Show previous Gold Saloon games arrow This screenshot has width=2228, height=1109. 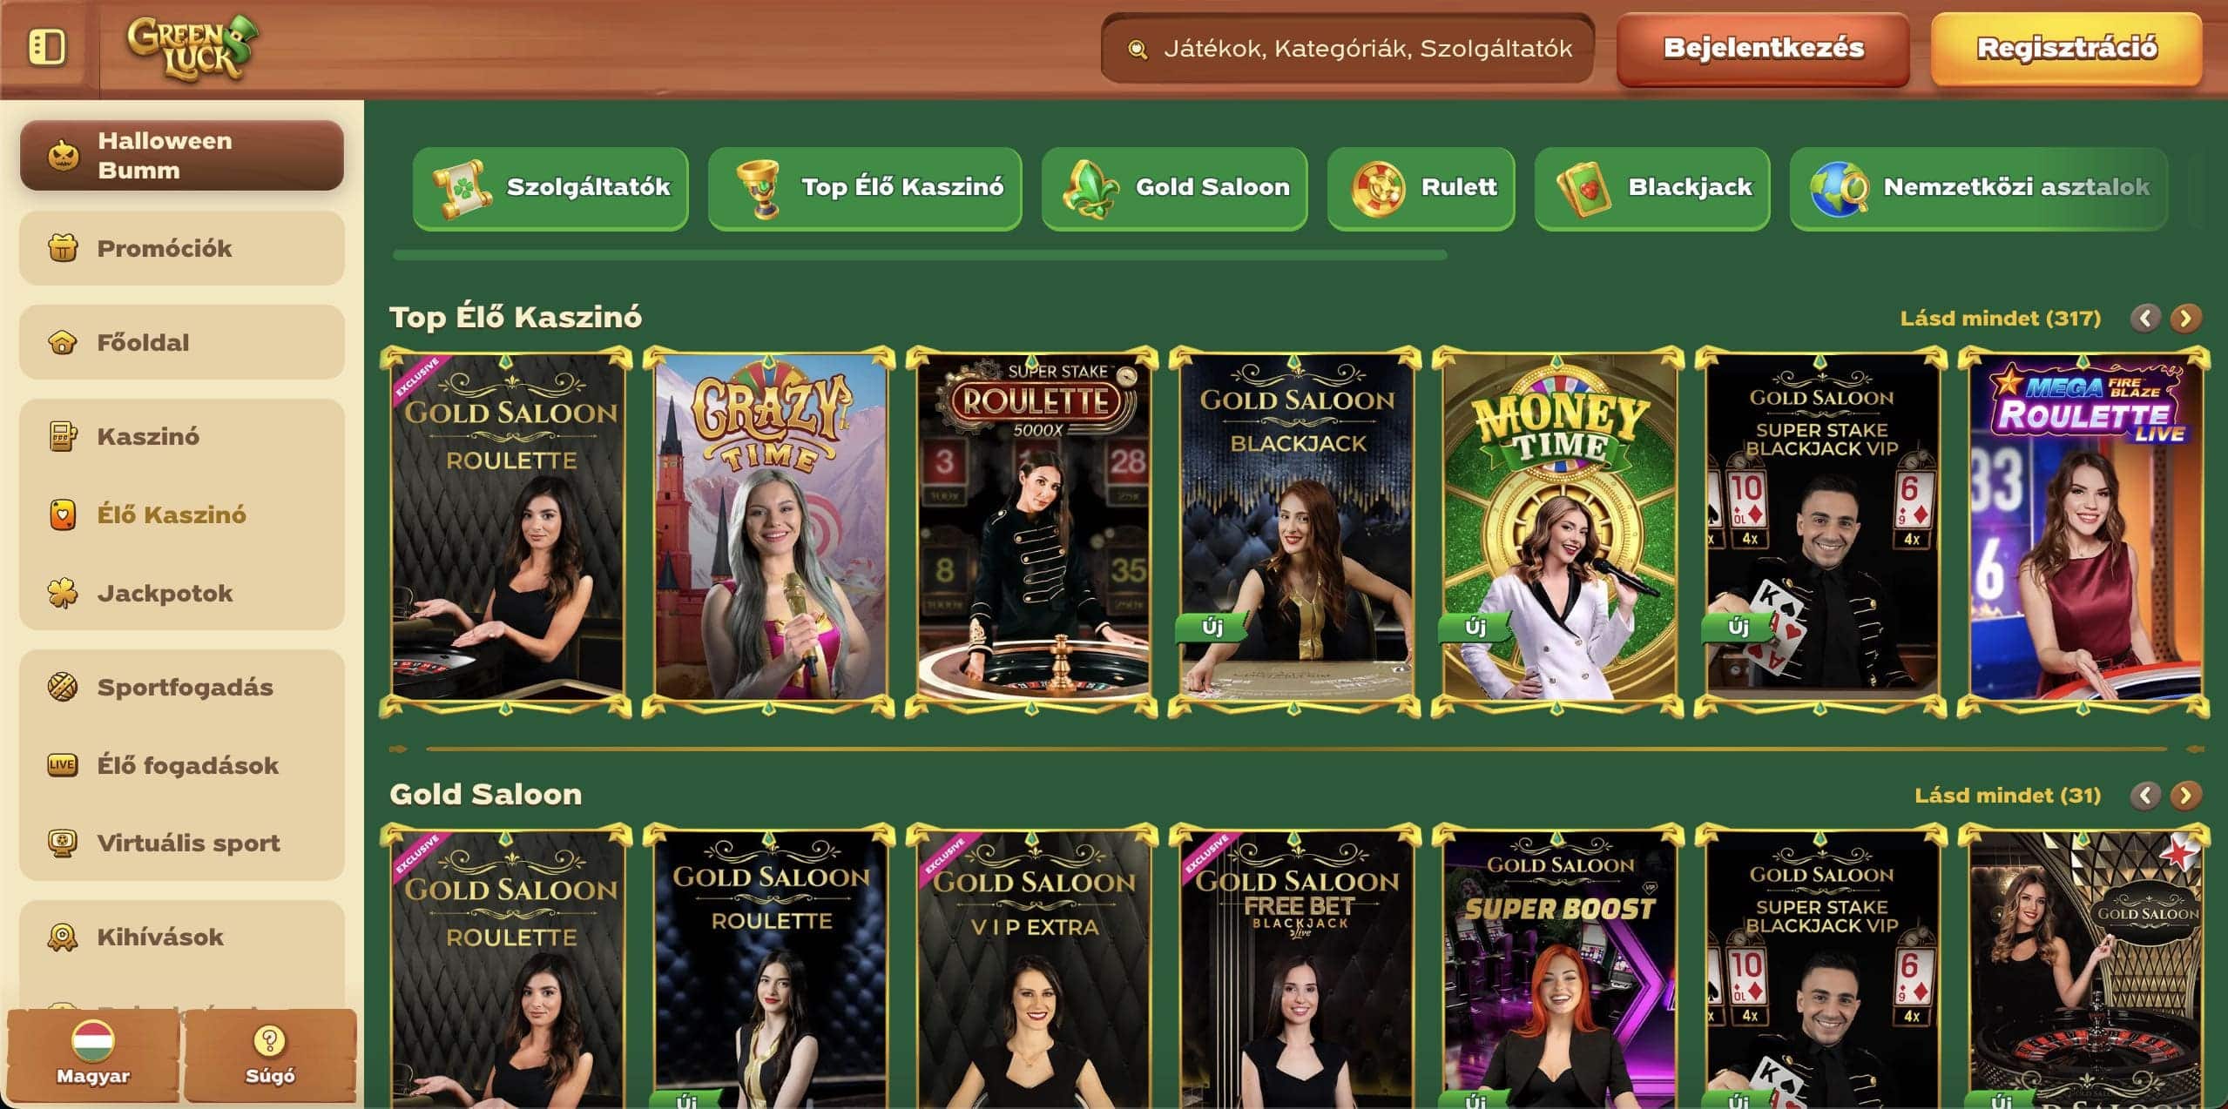click(2145, 795)
